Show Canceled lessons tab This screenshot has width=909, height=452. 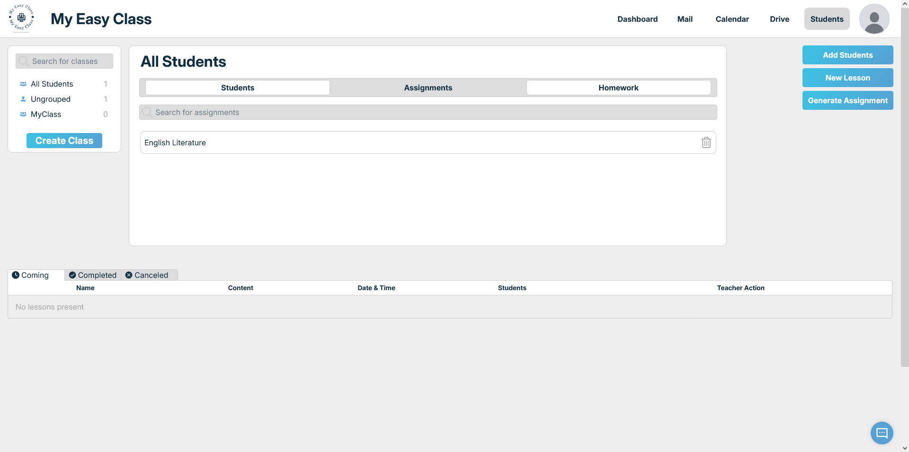click(x=147, y=275)
